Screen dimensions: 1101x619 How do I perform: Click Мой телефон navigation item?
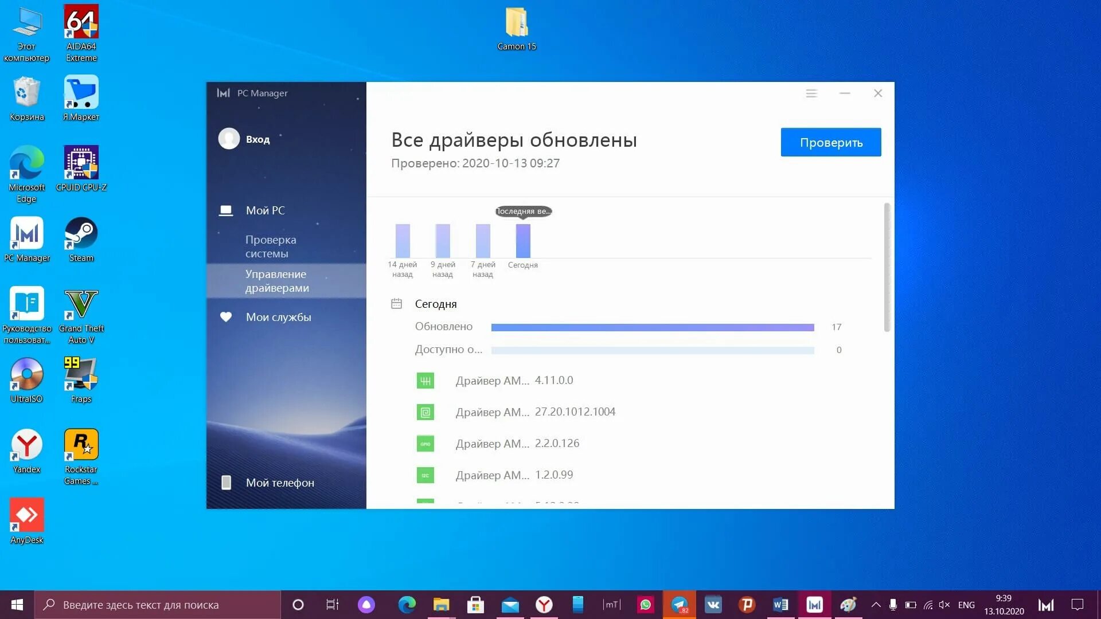coord(280,482)
